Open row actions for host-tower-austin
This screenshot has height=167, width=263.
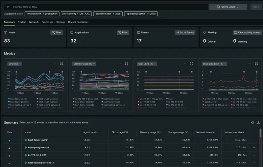pyautogui.click(x=254, y=140)
